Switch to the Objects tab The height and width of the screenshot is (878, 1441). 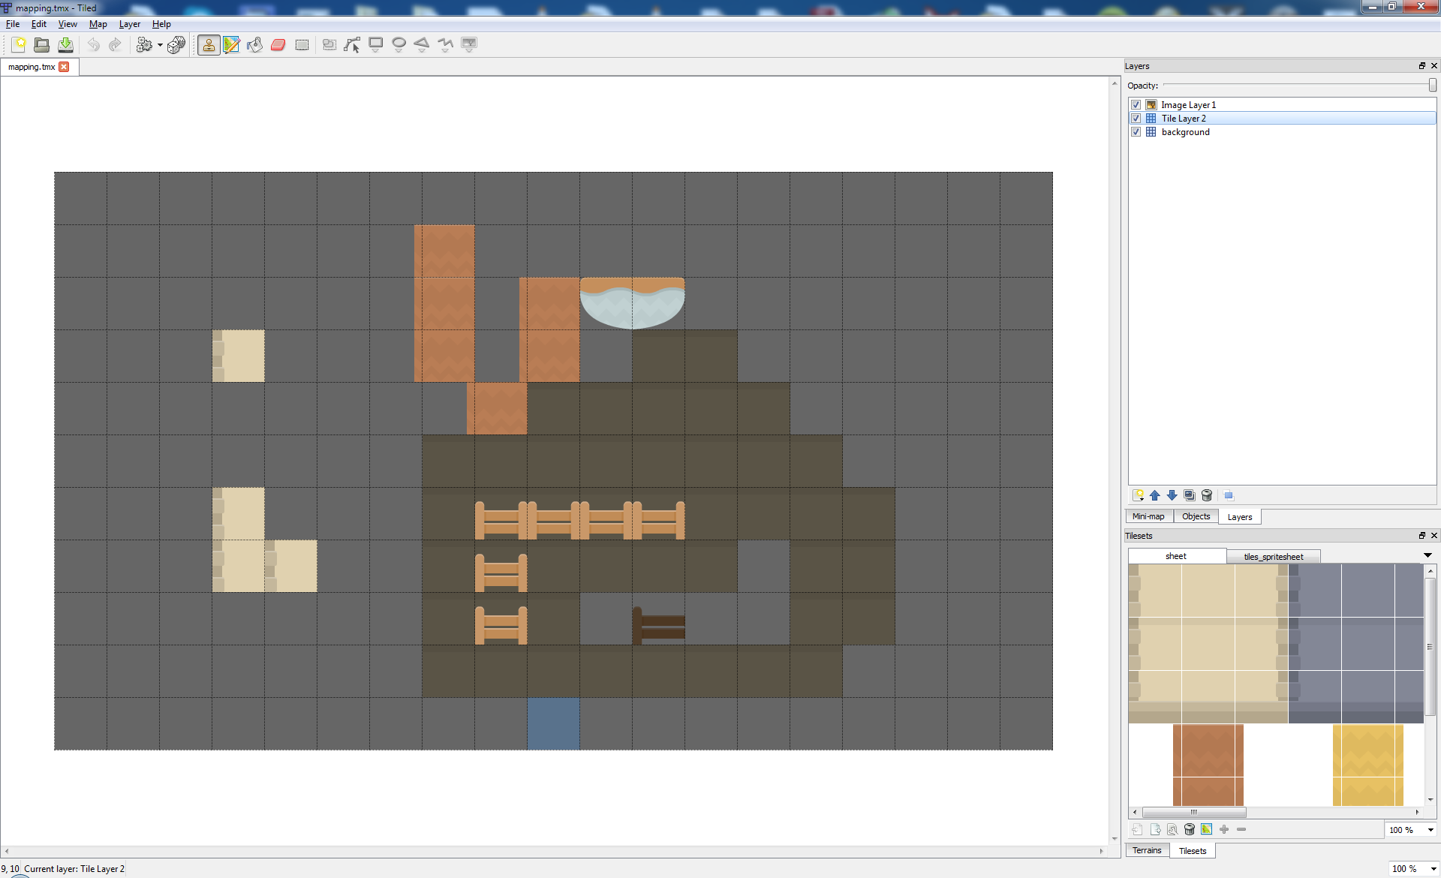pos(1196,516)
